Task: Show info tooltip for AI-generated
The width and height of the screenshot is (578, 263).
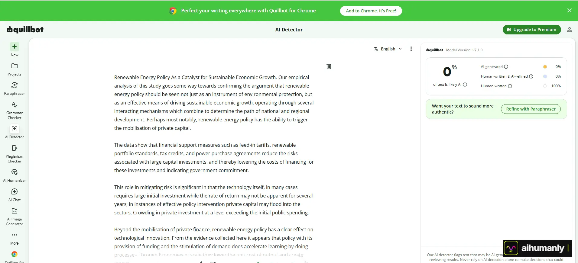Action: (506, 67)
